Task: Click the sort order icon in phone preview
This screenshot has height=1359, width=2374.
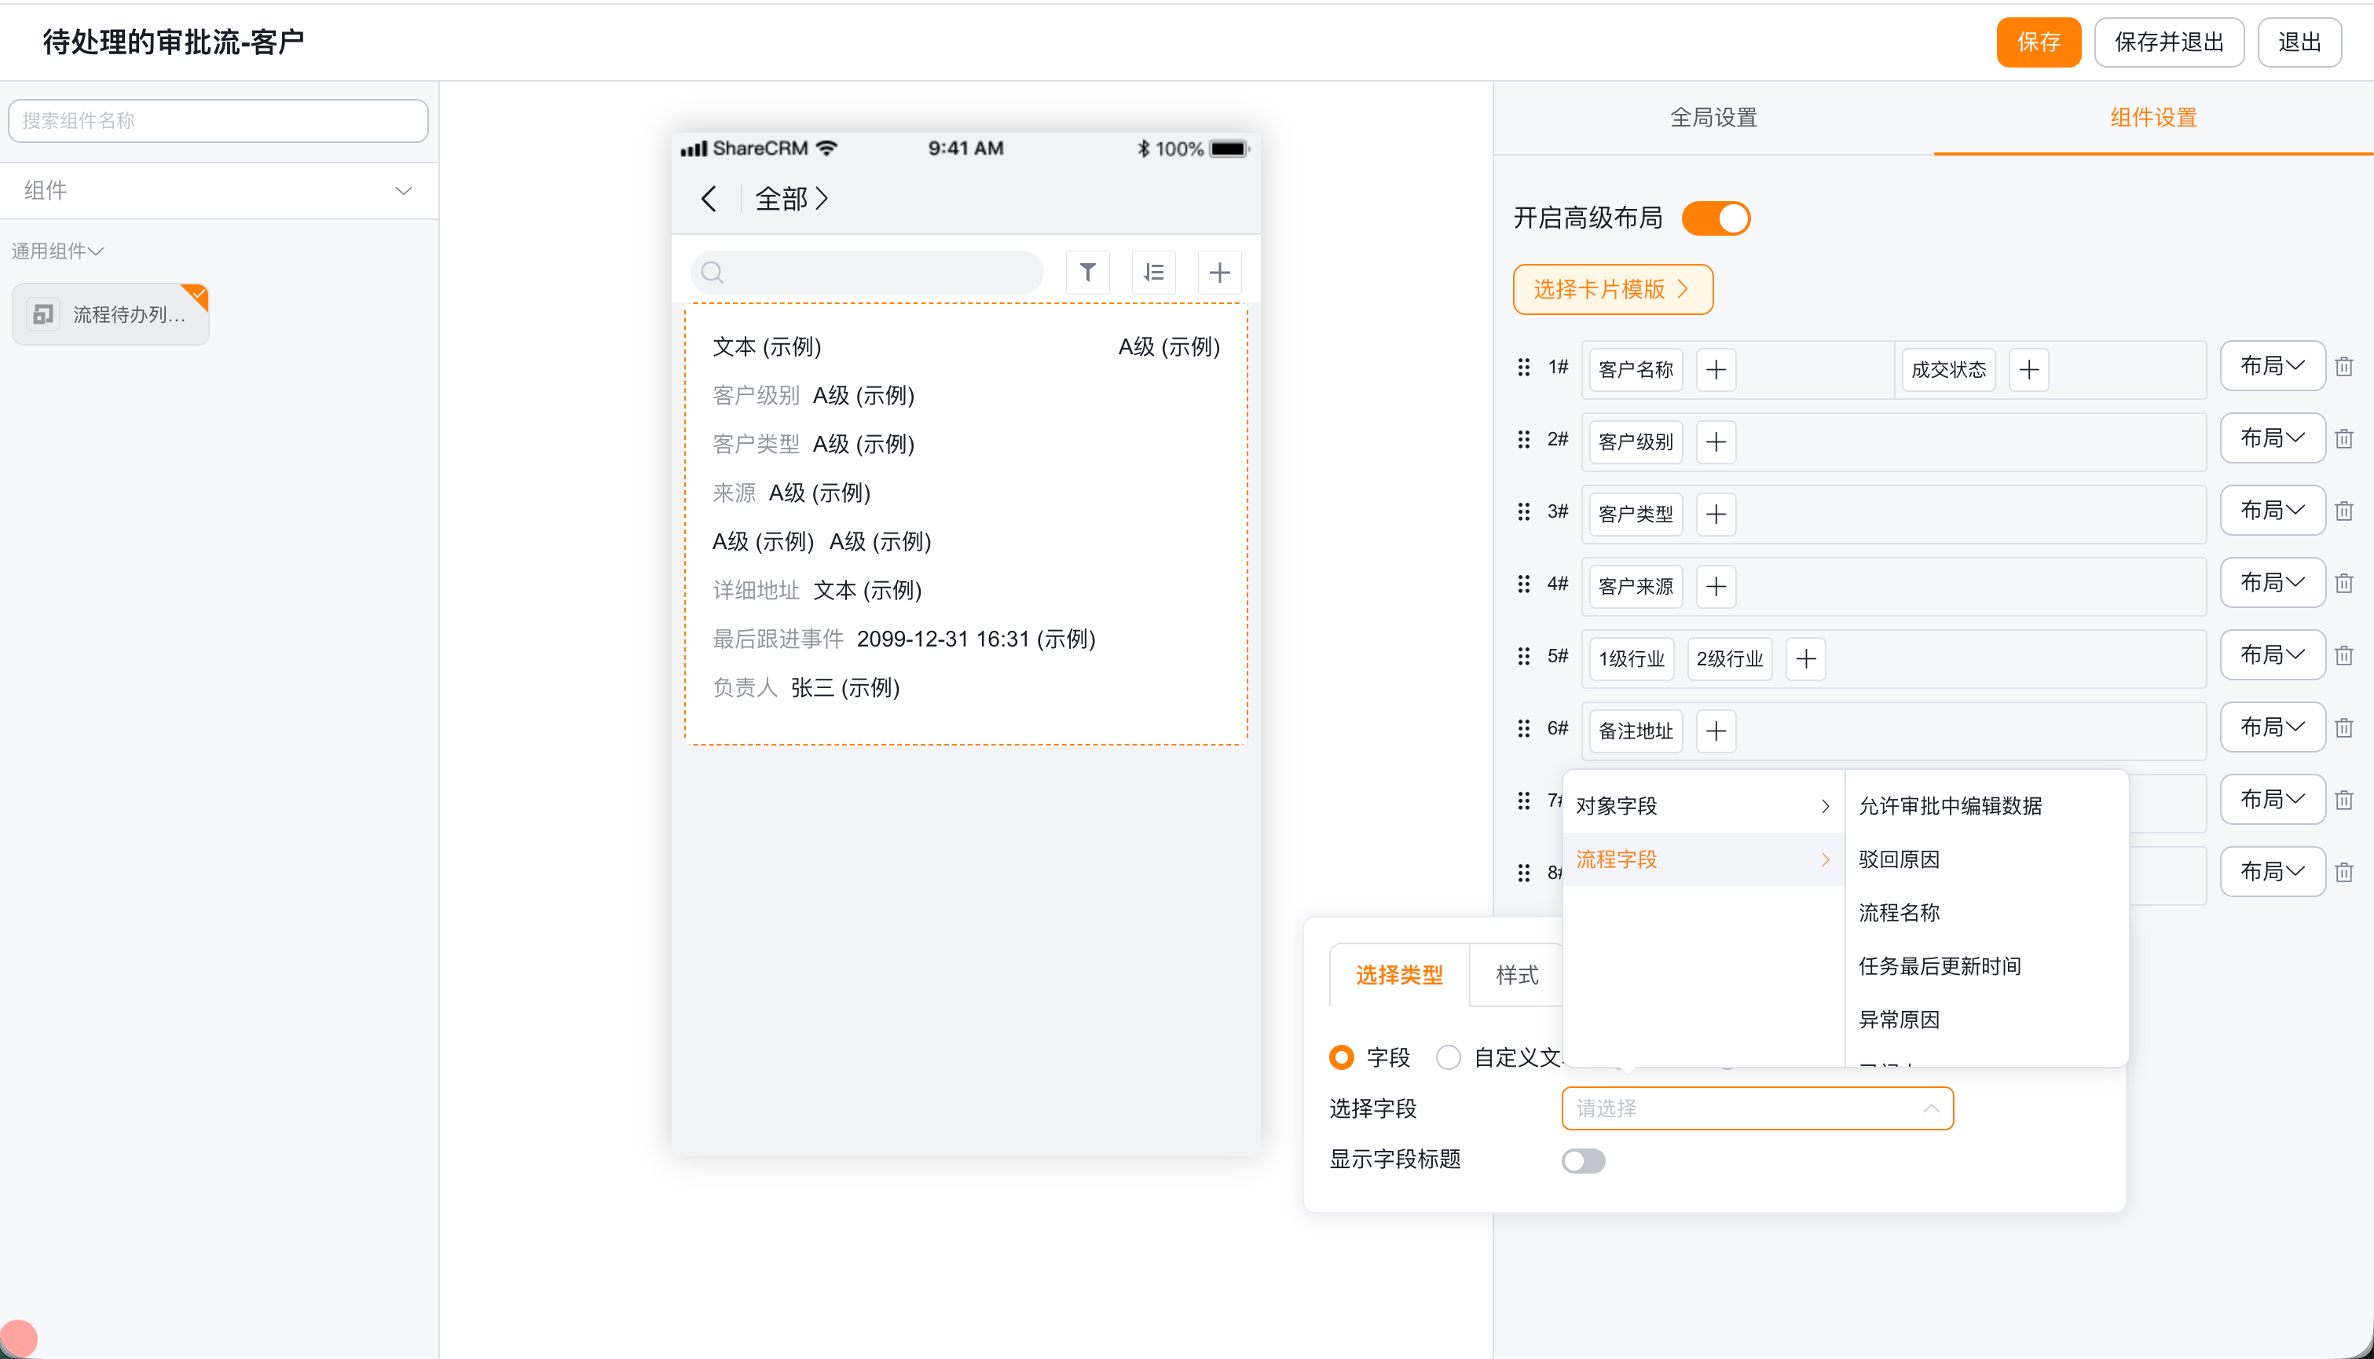Action: point(1153,273)
